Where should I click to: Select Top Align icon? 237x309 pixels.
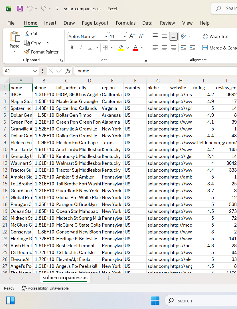155,36
